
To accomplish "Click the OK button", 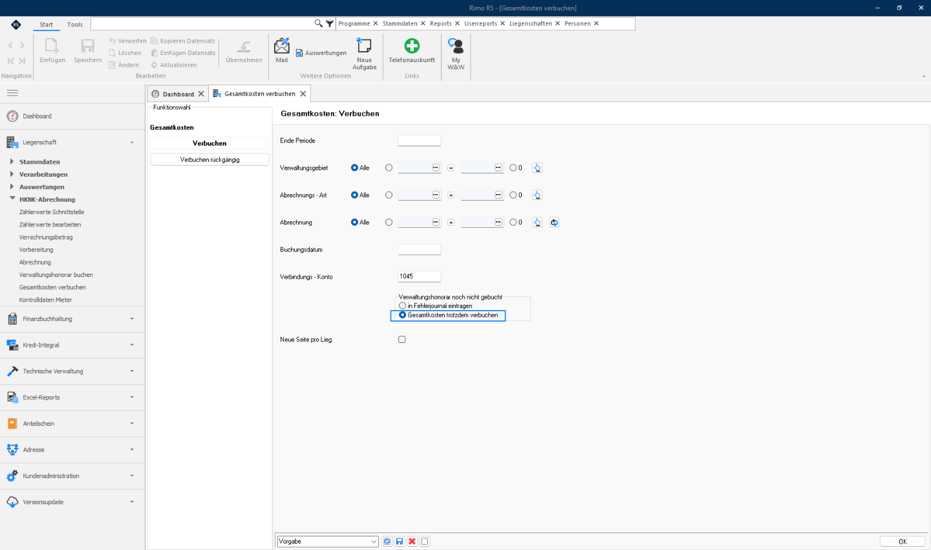I will (x=903, y=542).
